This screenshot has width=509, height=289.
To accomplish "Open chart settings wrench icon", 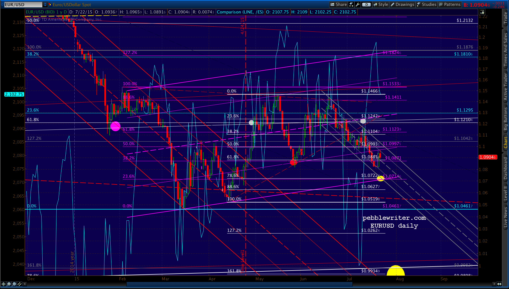I will 357,4.
